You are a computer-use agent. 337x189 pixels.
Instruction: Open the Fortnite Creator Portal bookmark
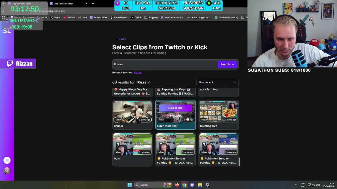pos(173,18)
